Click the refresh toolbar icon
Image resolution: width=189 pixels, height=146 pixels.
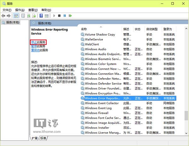tap(29, 15)
